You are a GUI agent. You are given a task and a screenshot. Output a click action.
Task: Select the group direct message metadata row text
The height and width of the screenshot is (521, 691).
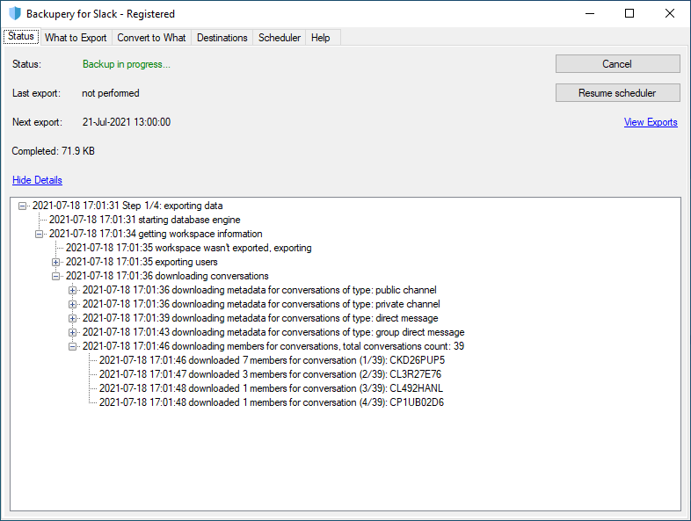(x=273, y=332)
